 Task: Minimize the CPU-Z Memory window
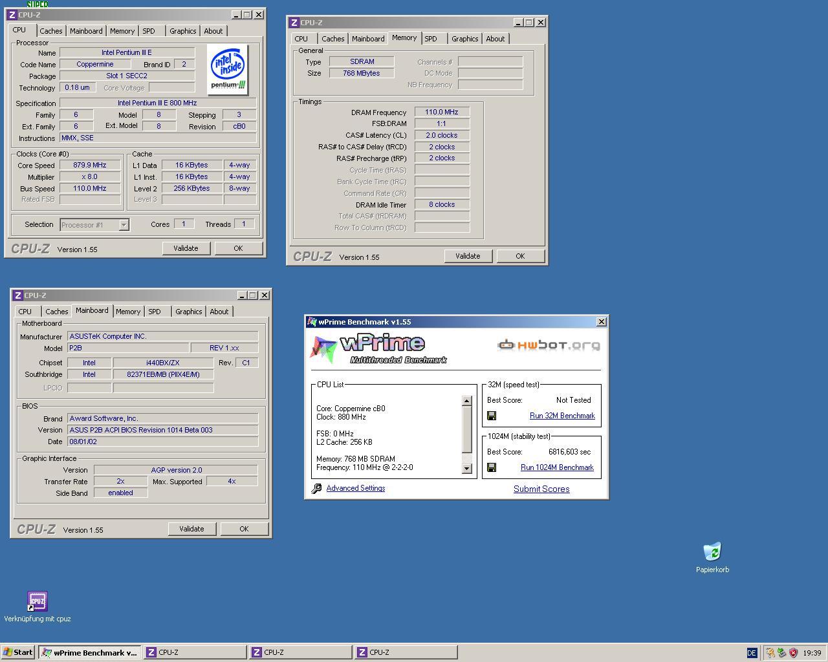point(517,22)
